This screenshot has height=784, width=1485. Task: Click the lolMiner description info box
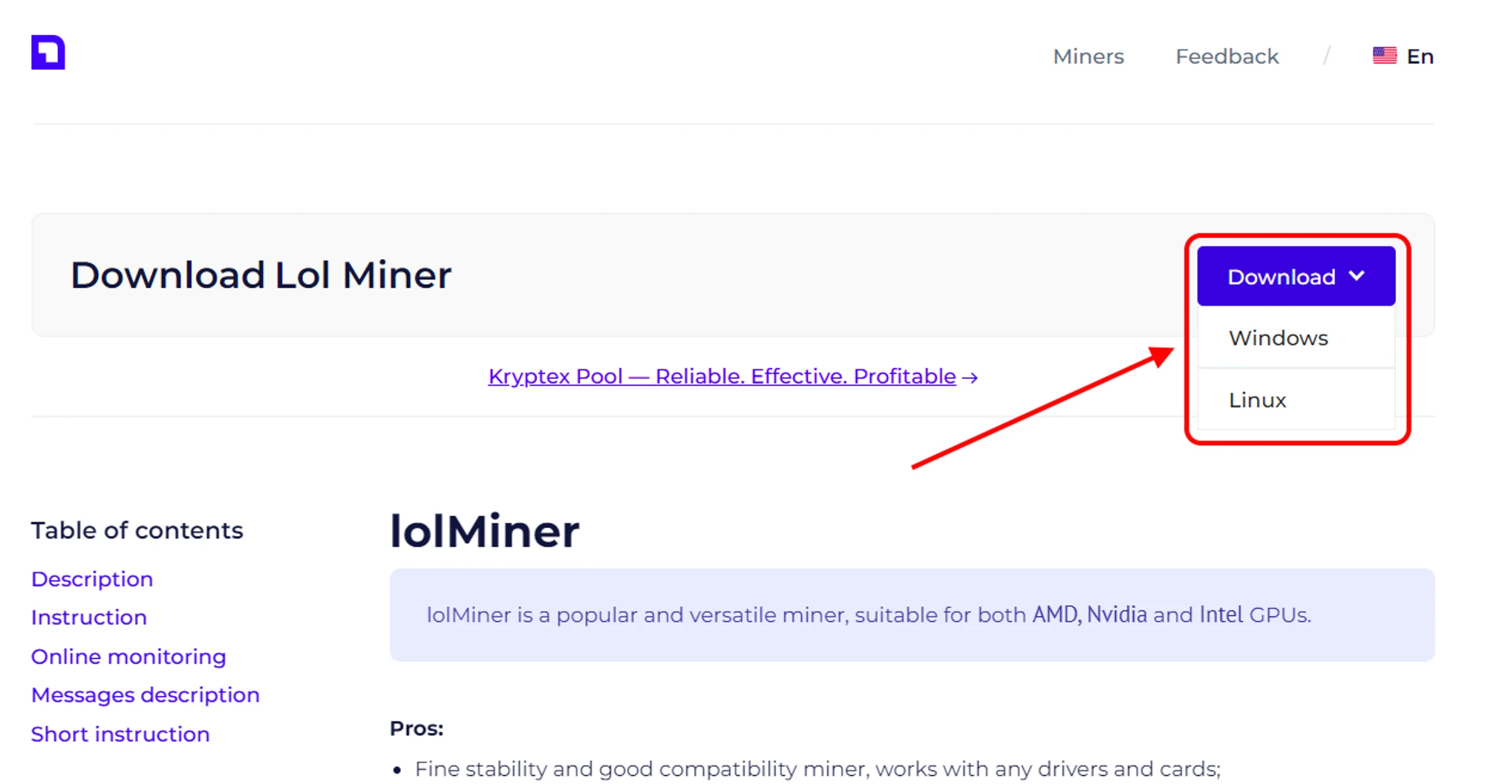(x=912, y=615)
